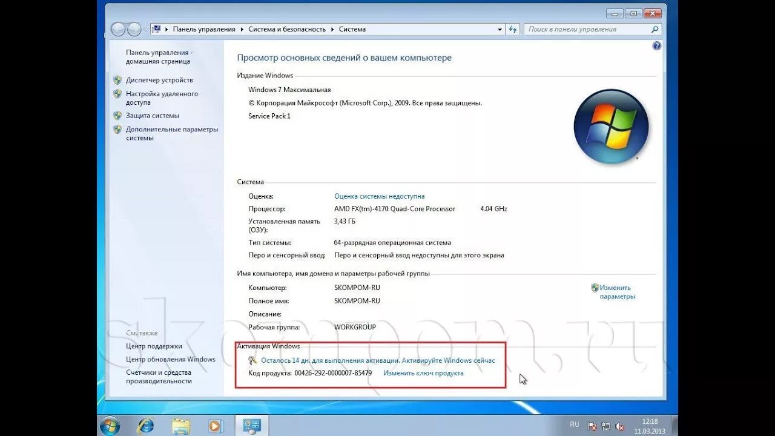Image resolution: width=775 pixels, height=436 pixels.
Task: Click the computer icon in address bar
Action: (x=156, y=29)
